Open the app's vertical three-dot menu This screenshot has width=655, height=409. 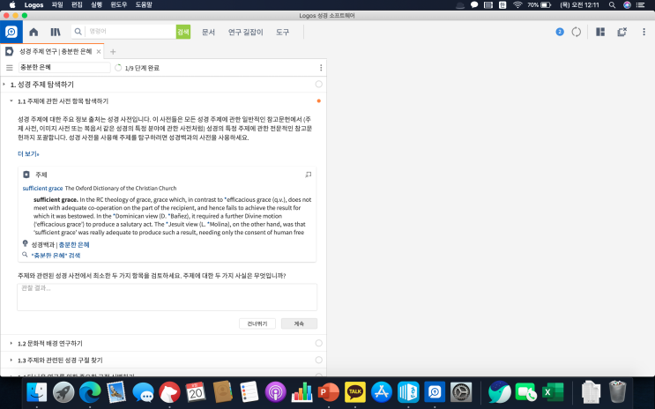(x=644, y=32)
